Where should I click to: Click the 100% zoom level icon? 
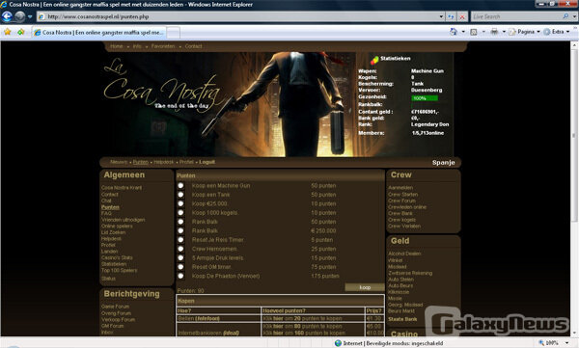[541, 343]
